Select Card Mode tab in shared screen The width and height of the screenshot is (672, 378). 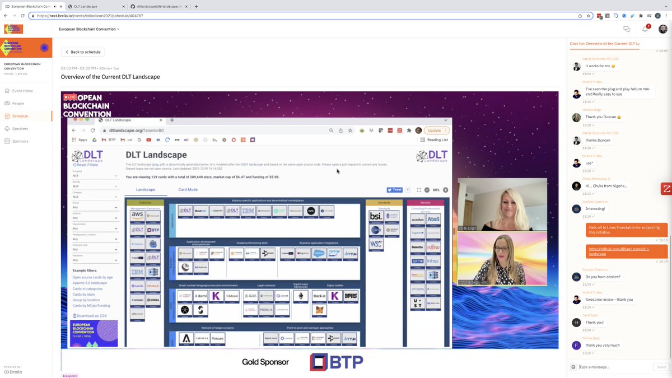(188, 189)
